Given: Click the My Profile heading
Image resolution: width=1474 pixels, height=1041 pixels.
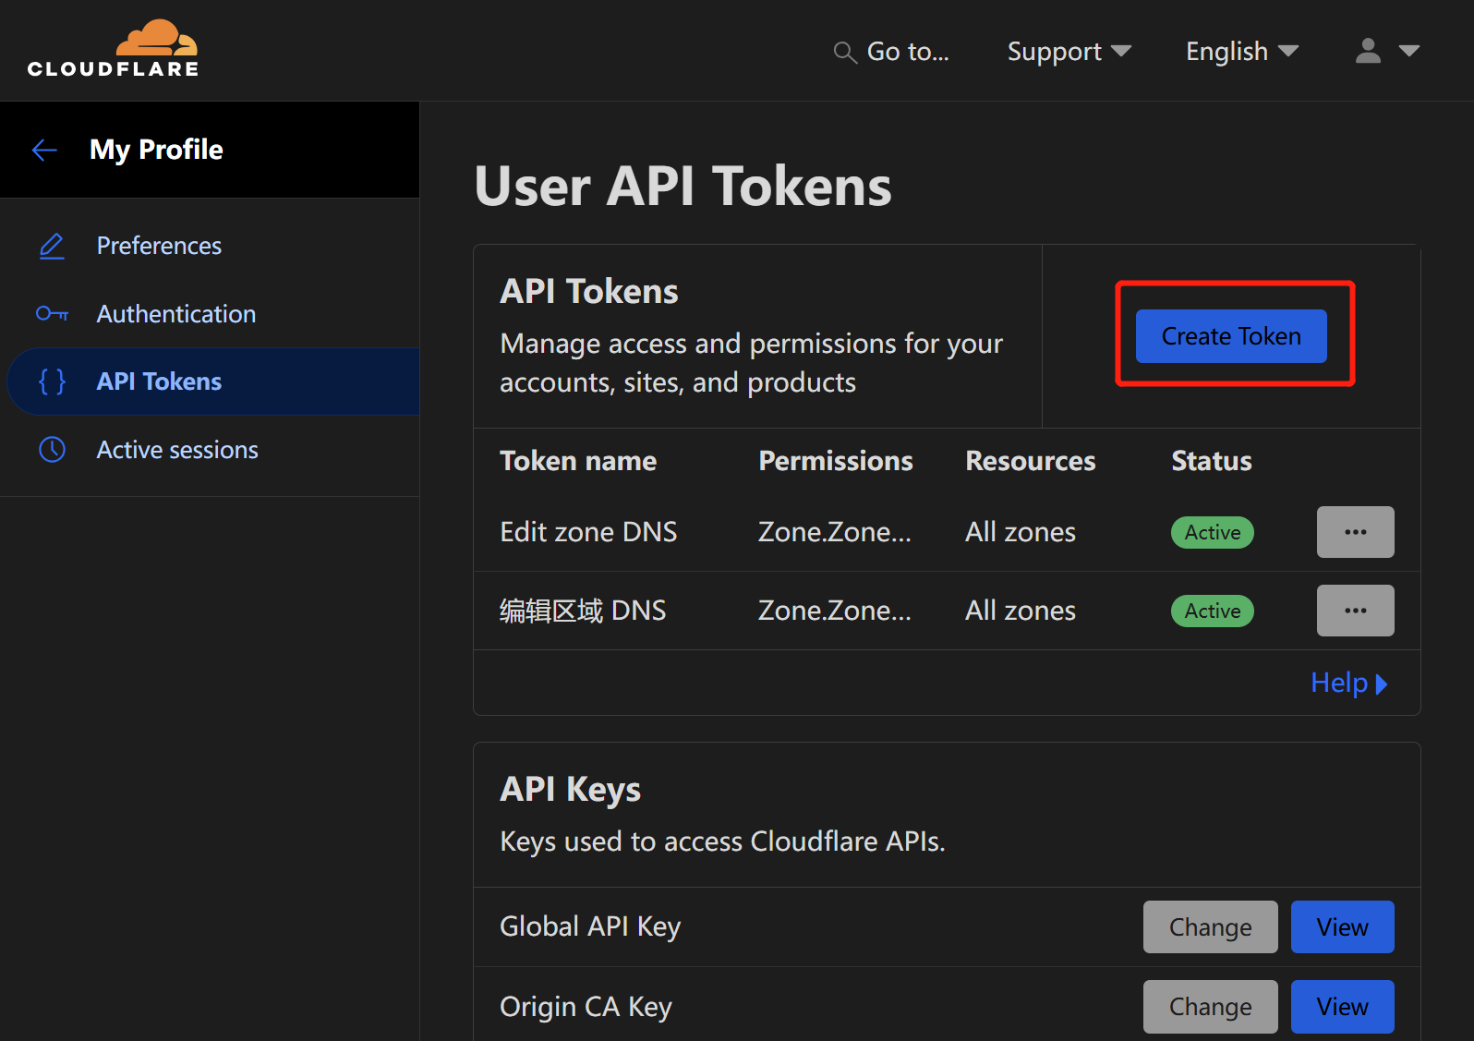Looking at the screenshot, I should (156, 150).
